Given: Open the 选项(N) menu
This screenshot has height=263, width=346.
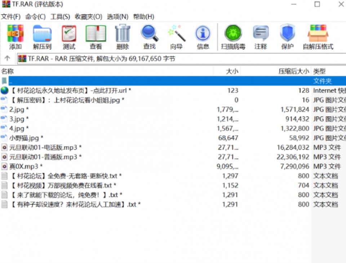Looking at the screenshot, I should click(x=117, y=17).
